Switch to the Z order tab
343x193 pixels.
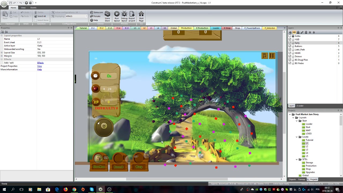pyautogui.click(x=300, y=106)
